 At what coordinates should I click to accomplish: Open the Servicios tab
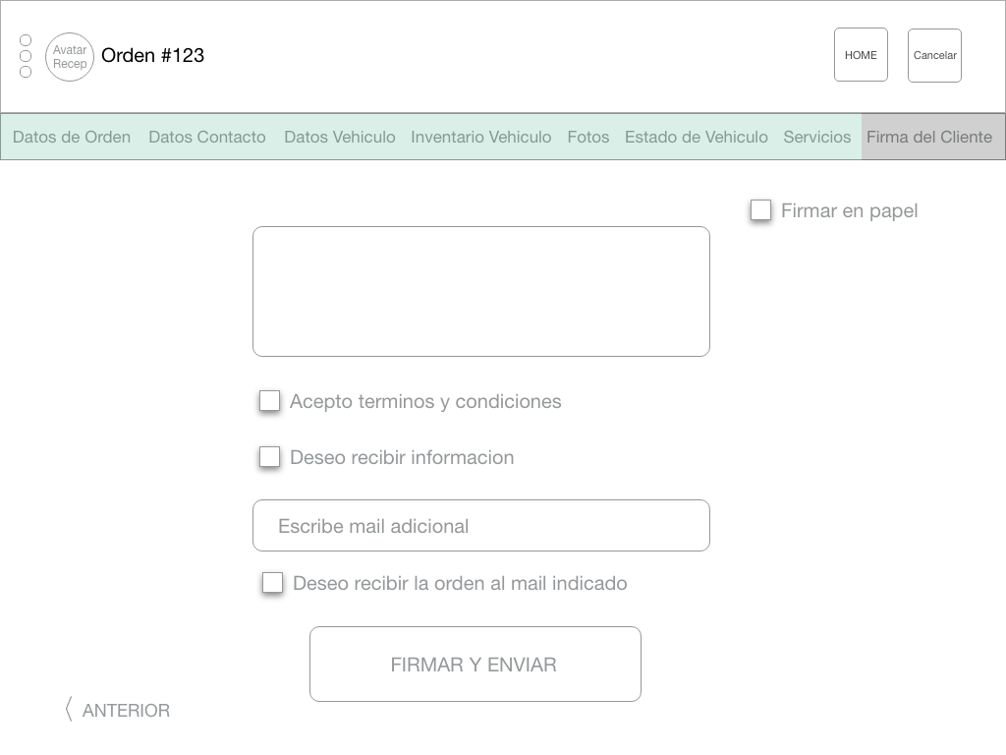tap(817, 137)
